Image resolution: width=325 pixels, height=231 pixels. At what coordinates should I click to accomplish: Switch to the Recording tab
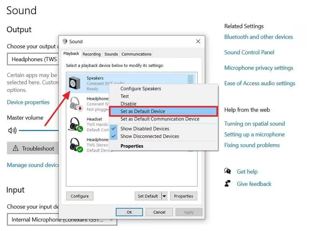[x=91, y=54]
